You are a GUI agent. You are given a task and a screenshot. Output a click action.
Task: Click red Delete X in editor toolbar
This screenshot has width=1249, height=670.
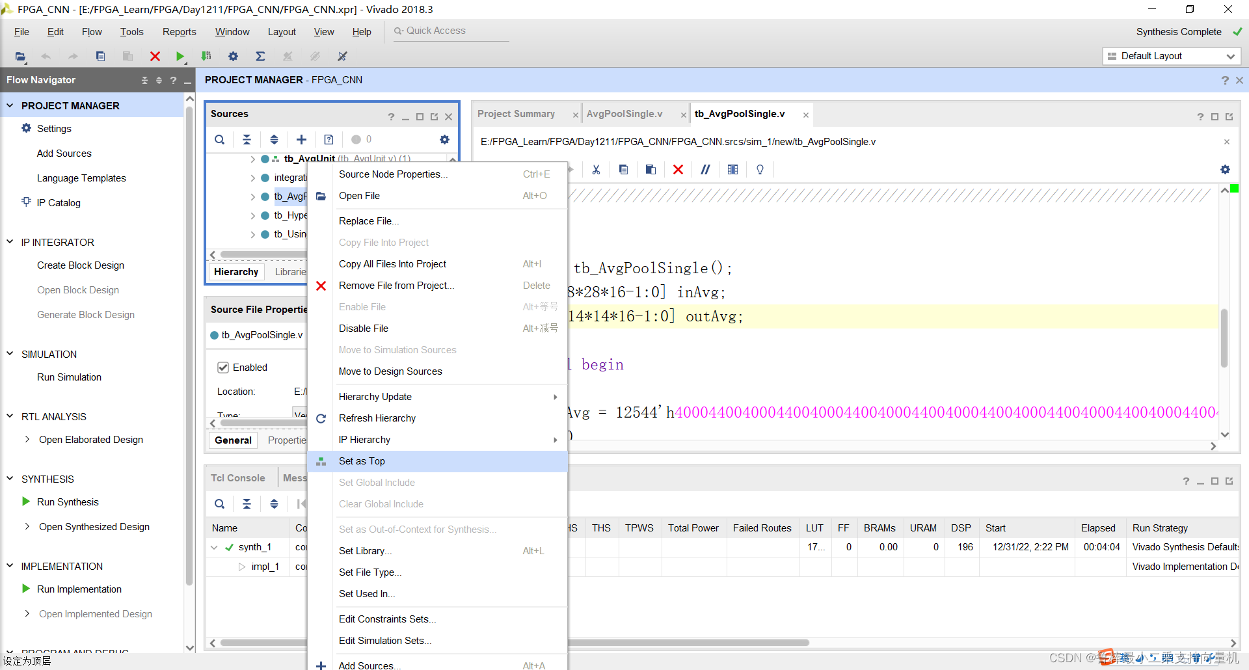tap(678, 169)
